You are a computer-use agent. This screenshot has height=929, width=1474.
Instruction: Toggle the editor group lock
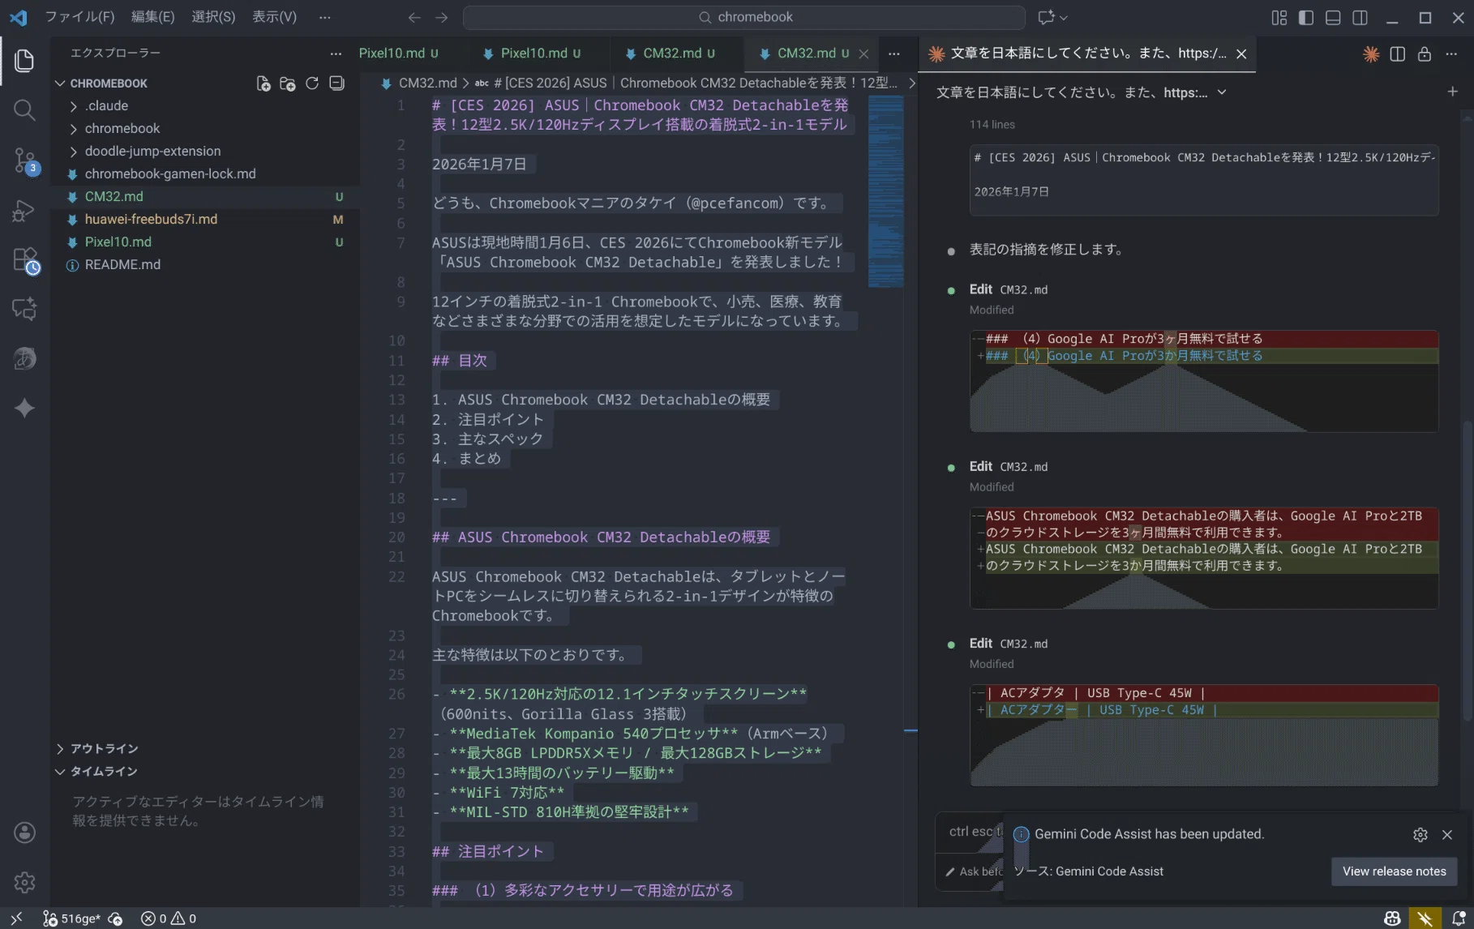[x=1424, y=54]
